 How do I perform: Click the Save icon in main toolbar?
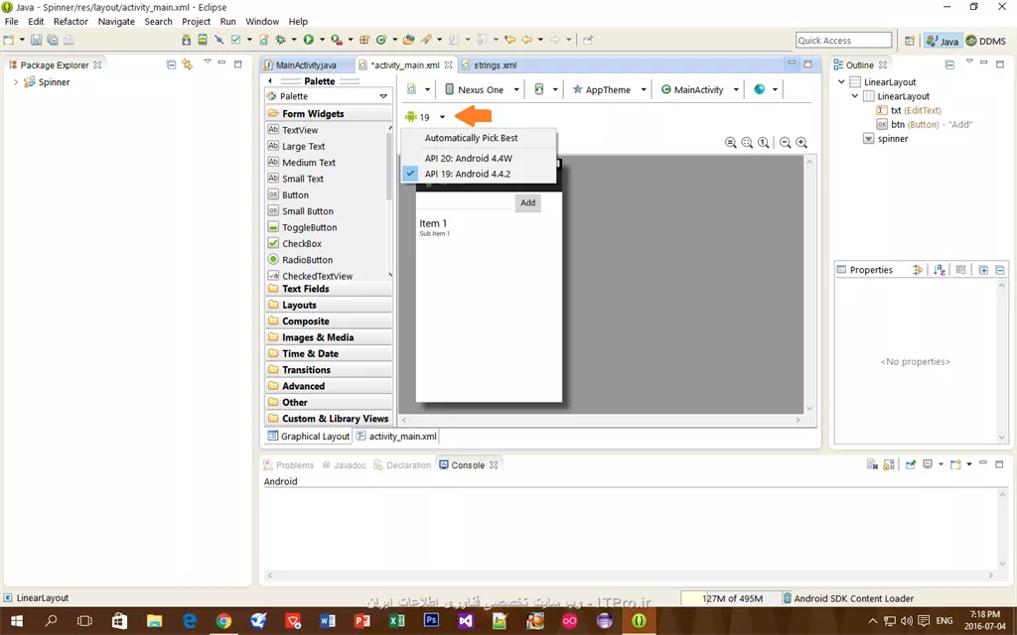(x=37, y=40)
